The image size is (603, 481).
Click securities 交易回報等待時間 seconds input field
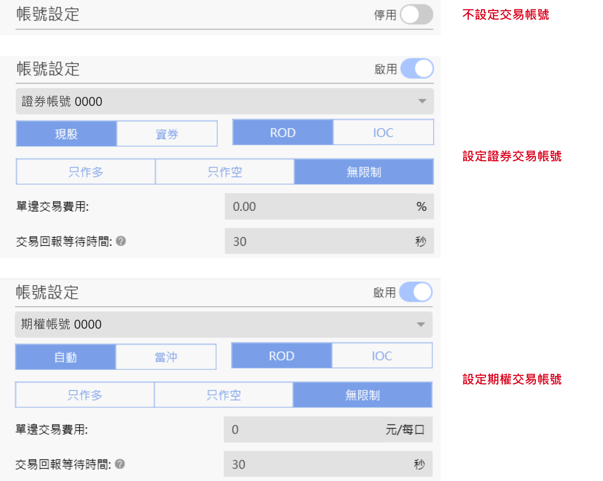tap(320, 241)
